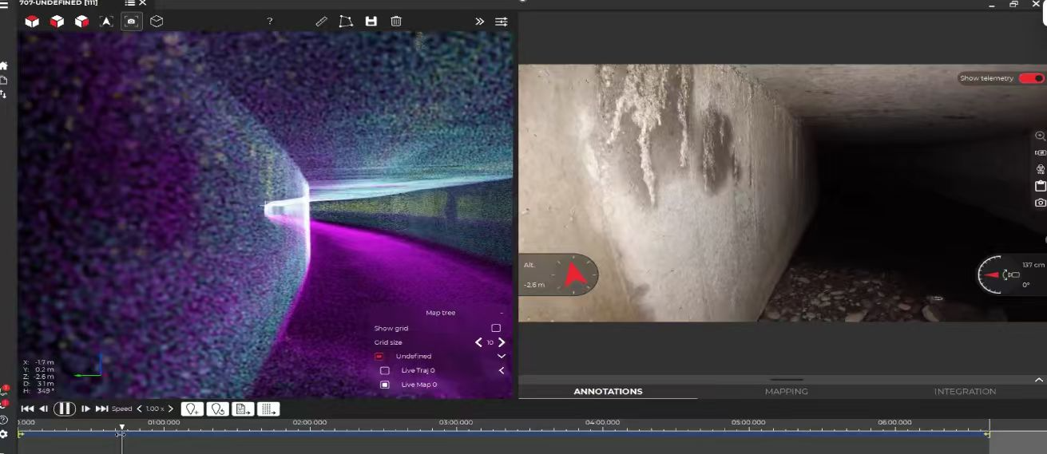This screenshot has height=454, width=1047.
Task: Click the 707-UNDEFINED [111] tab title
Action: (x=58, y=3)
